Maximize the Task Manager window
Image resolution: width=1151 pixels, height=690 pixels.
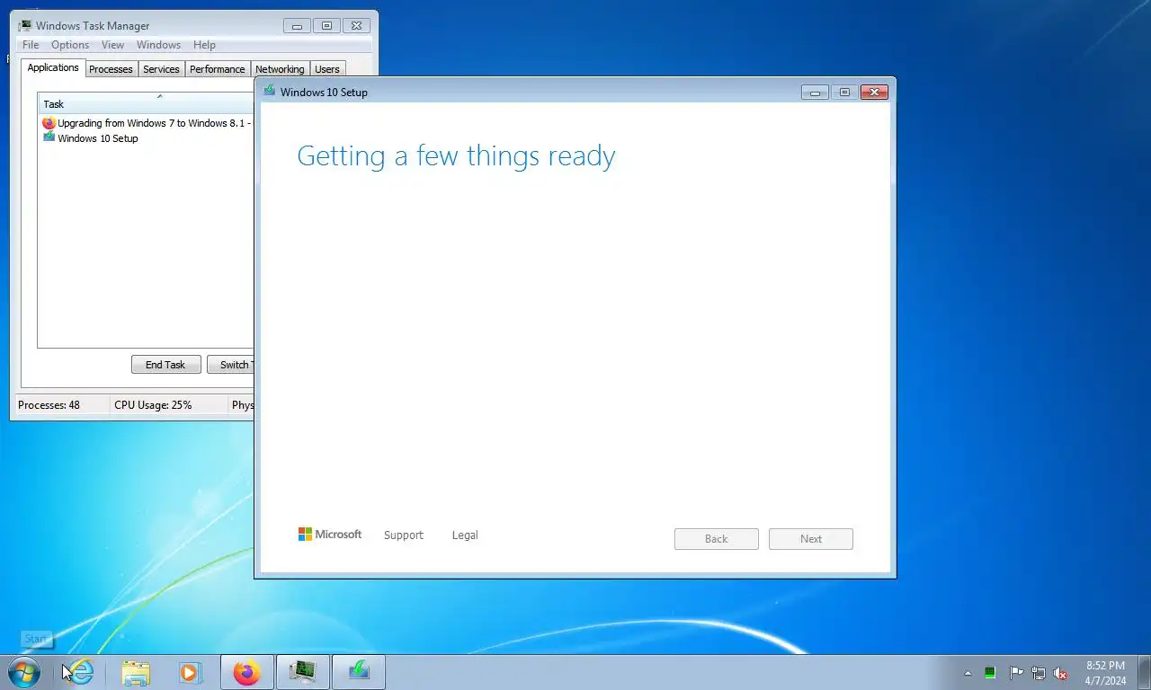coord(326,26)
